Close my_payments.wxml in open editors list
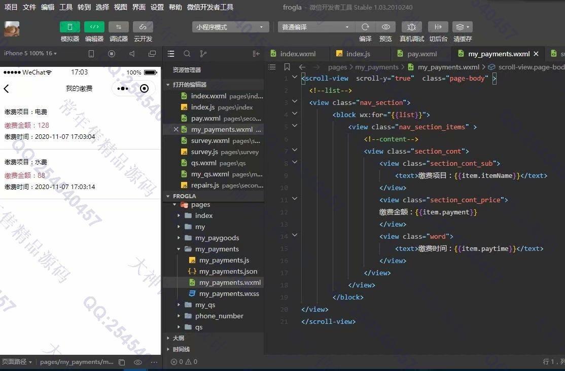 point(176,129)
